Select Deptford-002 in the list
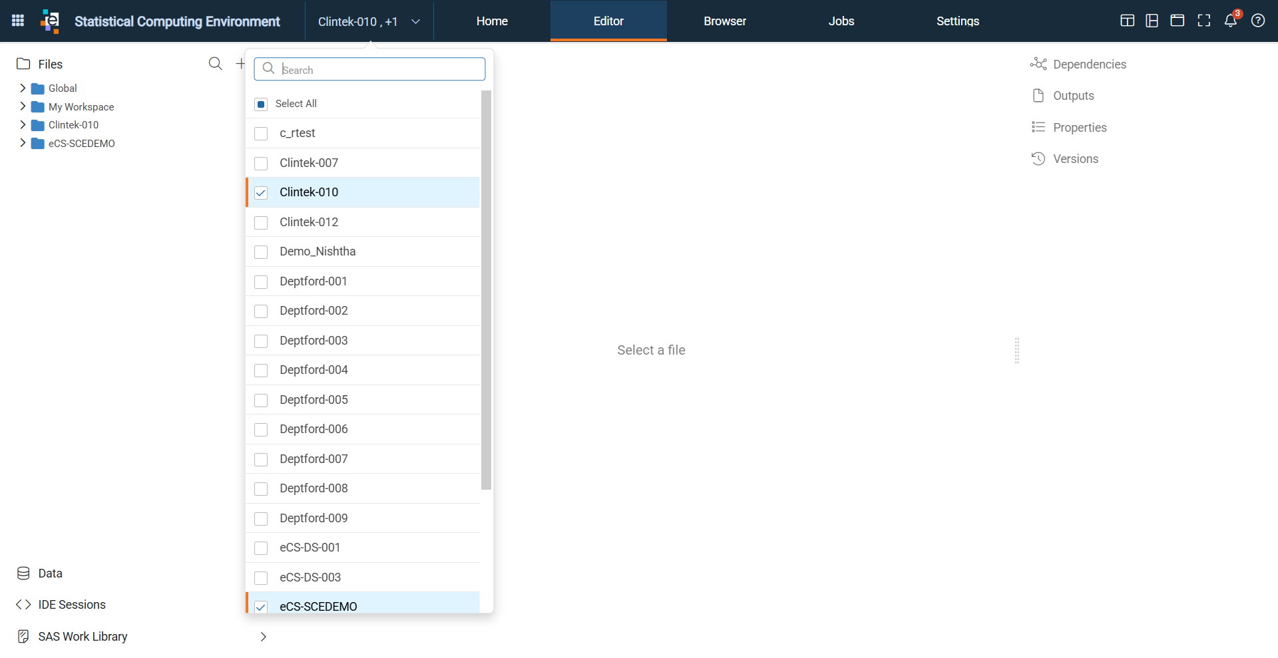The width and height of the screenshot is (1278, 658). [x=363, y=311]
